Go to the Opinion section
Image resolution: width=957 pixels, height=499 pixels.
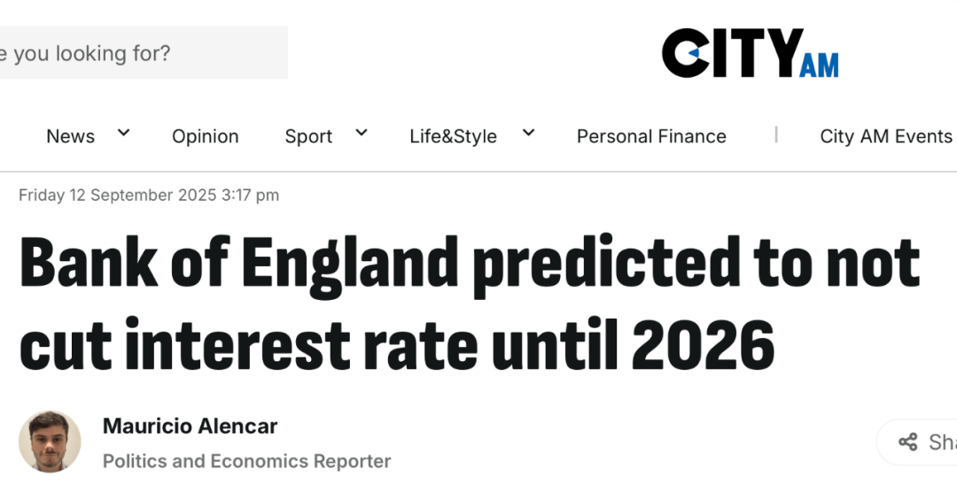pyautogui.click(x=205, y=136)
